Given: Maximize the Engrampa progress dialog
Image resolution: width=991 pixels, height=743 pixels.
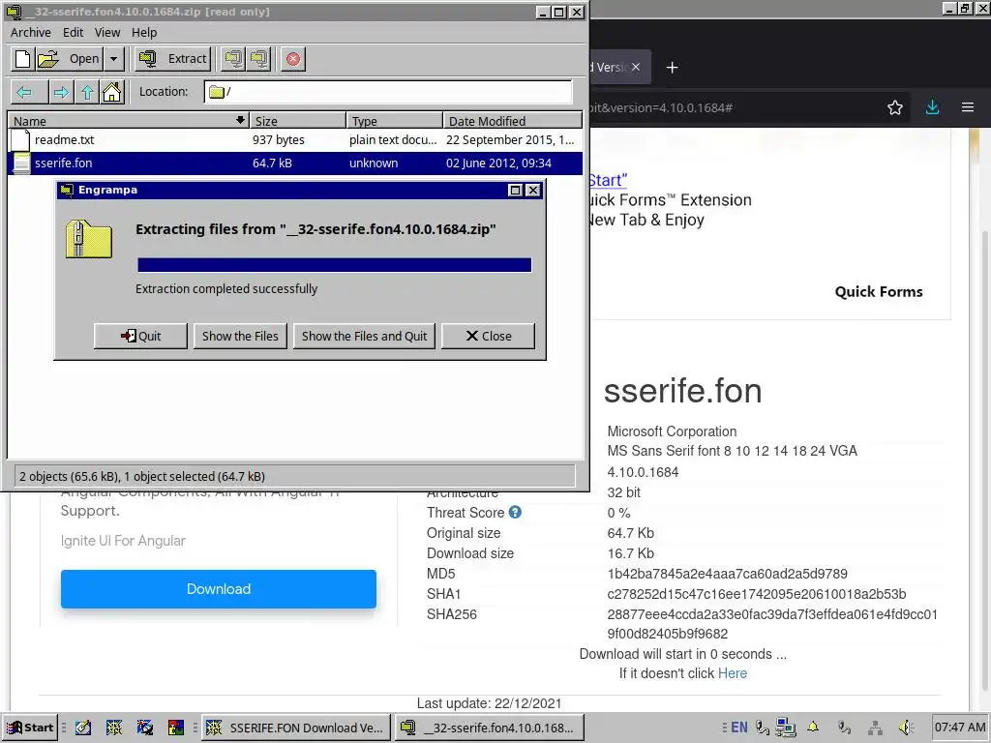Looking at the screenshot, I should (515, 191).
